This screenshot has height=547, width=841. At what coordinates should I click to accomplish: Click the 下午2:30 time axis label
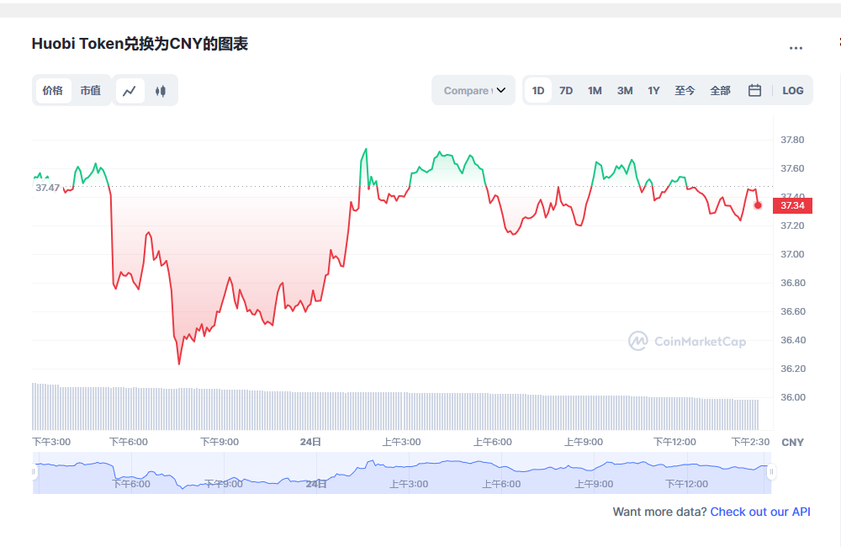coord(750,442)
